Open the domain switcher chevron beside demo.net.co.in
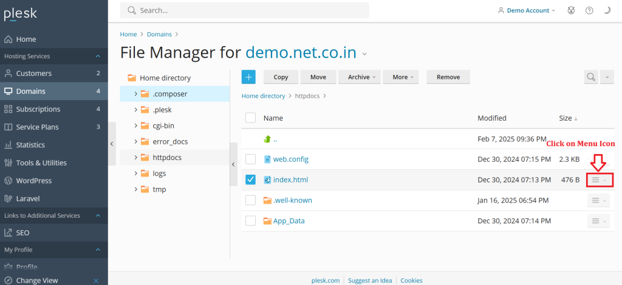The height and width of the screenshot is (285, 622). [364, 54]
